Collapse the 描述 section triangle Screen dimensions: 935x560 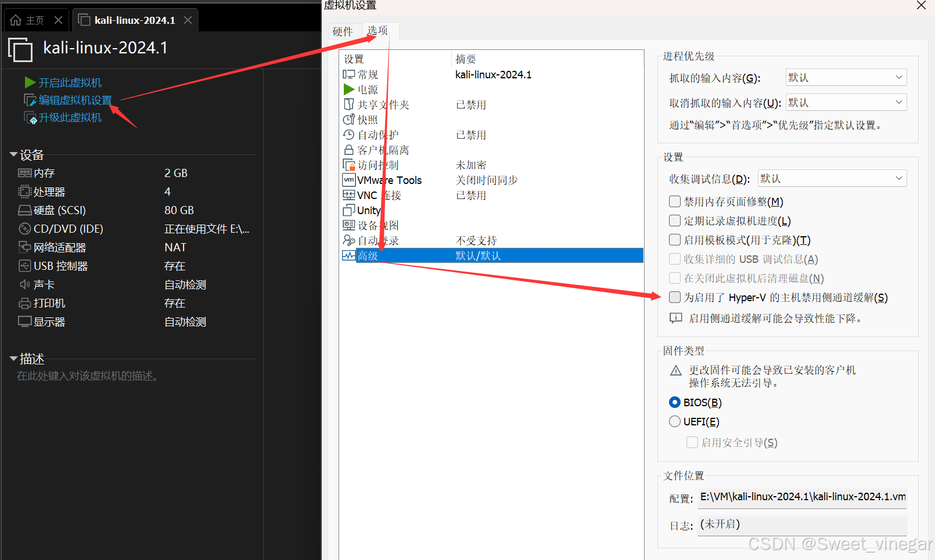[x=13, y=359]
